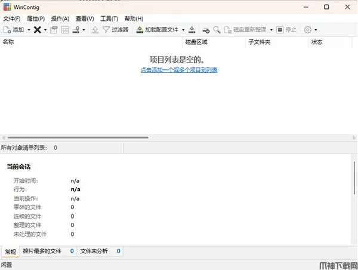Expand the dropdown next to 加载配置文件
This screenshot has width=358, height=270.
pos(183,30)
